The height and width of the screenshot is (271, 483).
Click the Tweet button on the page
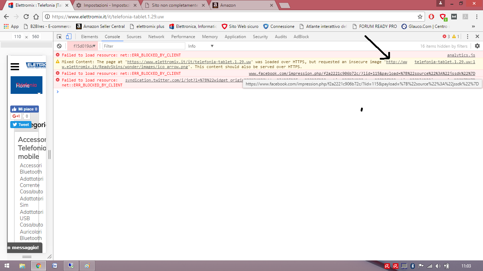21,125
